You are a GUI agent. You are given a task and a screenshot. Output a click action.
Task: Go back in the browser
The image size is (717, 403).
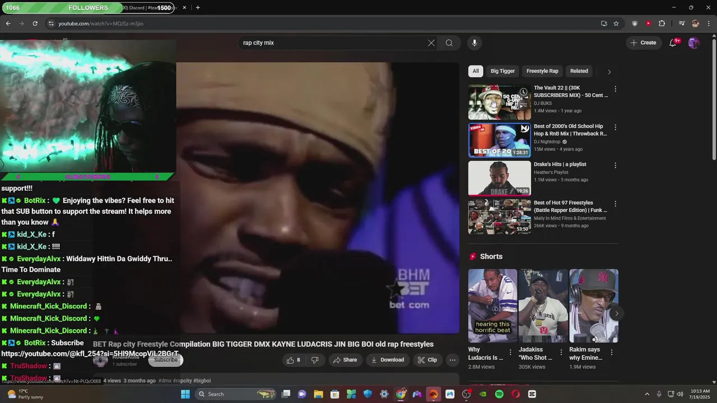click(8, 24)
